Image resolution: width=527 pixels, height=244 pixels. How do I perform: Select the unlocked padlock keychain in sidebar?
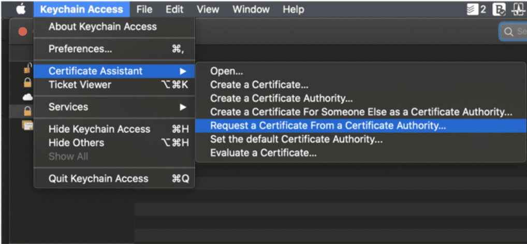pos(27,68)
